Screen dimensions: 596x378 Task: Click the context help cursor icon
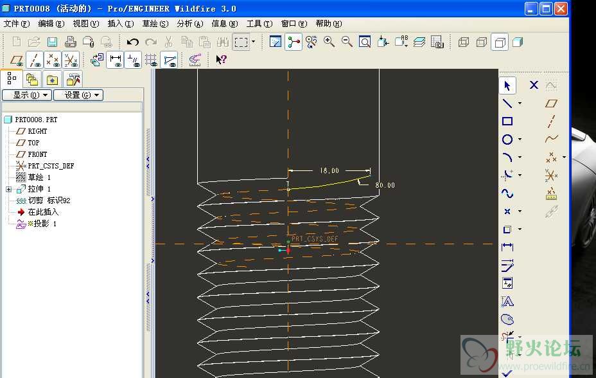(221, 60)
